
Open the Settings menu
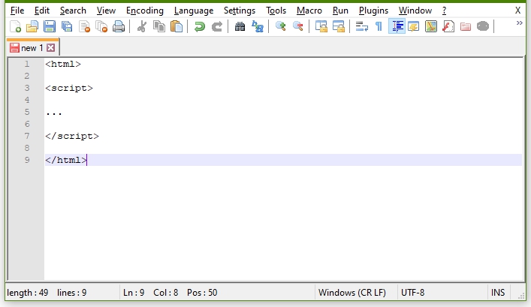click(240, 11)
